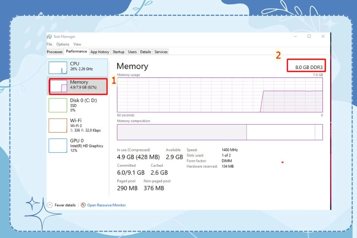The image size is (357, 238).
Task: Click the Fewer details chevron icon
Action: 50,205
